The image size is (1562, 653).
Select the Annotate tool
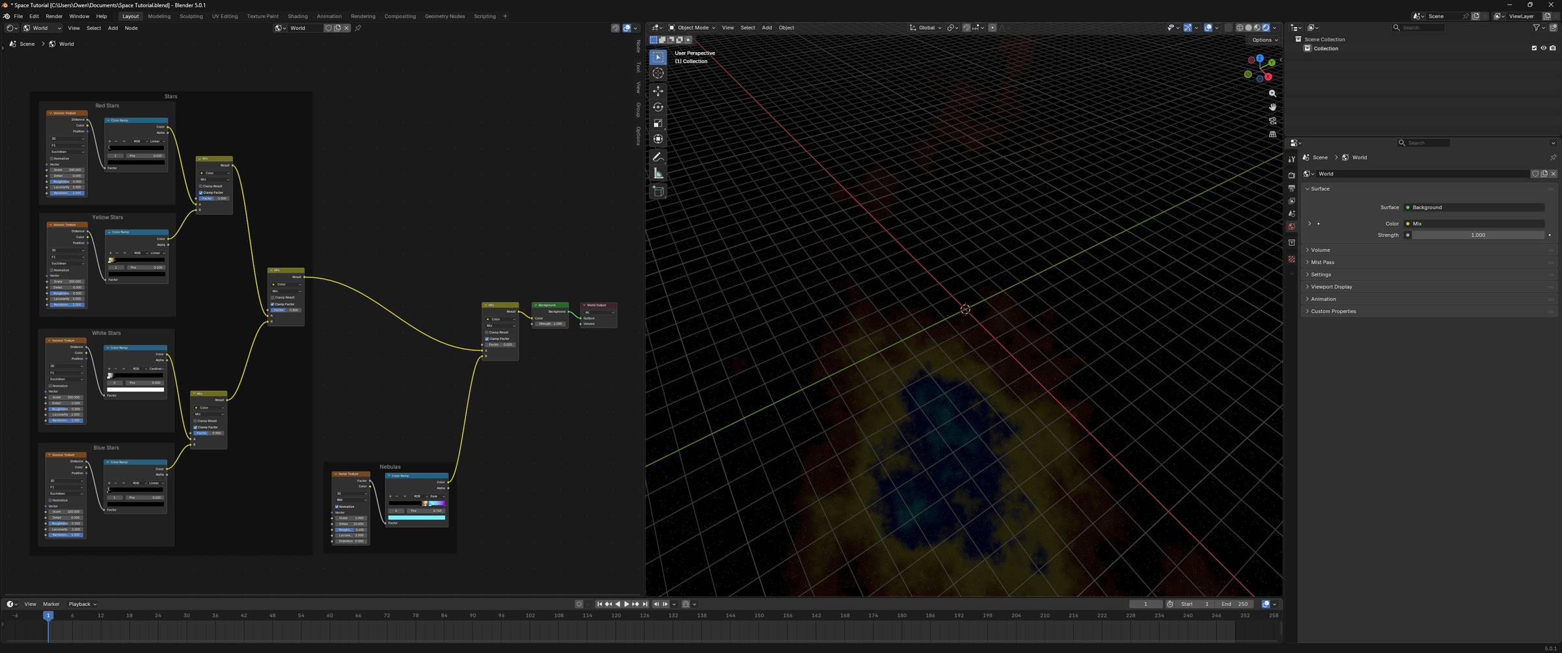point(658,157)
